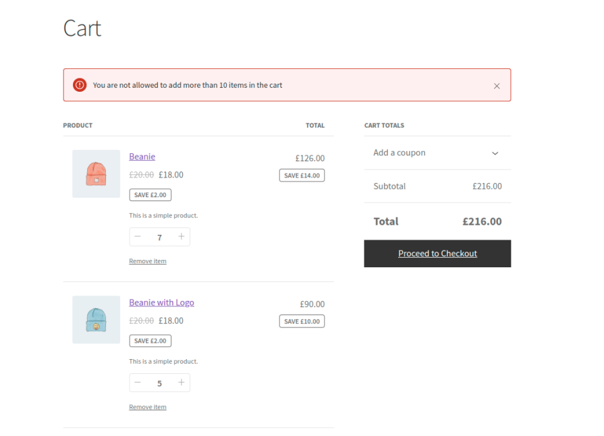Dismiss the cart limit error notice

[x=497, y=86]
